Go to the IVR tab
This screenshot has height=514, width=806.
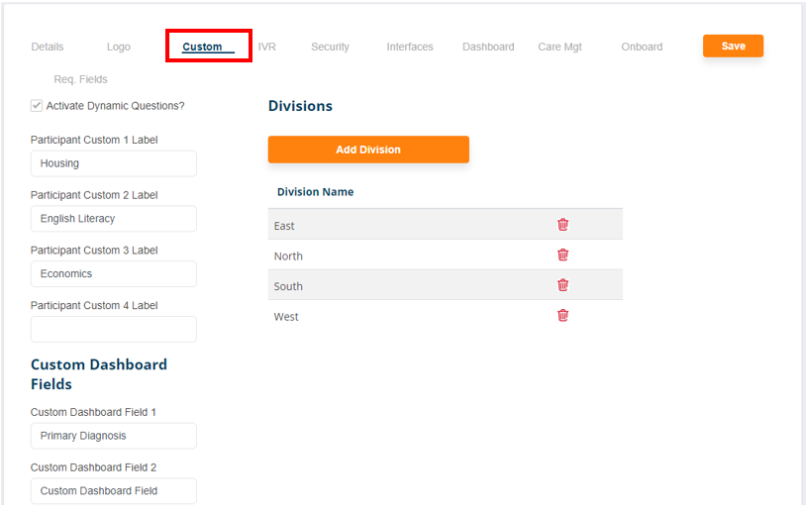coord(267,47)
